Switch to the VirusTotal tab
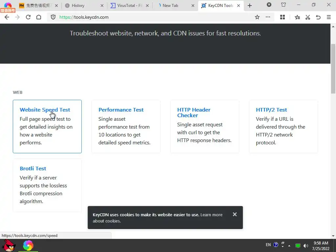The height and width of the screenshot is (252, 336). tap(130, 6)
